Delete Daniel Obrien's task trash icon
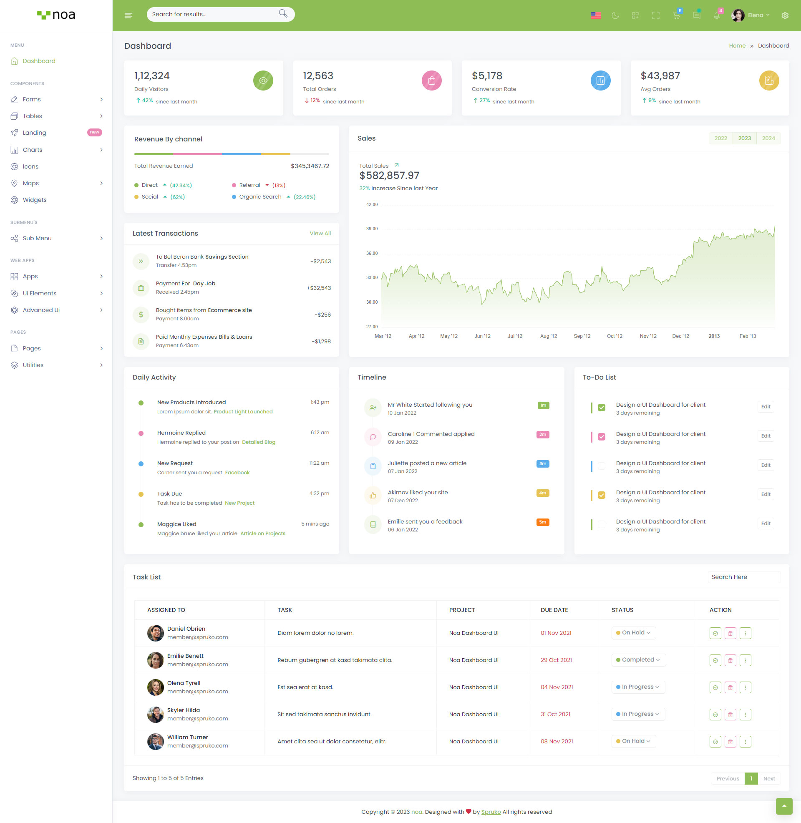The height and width of the screenshot is (823, 801). pos(730,633)
